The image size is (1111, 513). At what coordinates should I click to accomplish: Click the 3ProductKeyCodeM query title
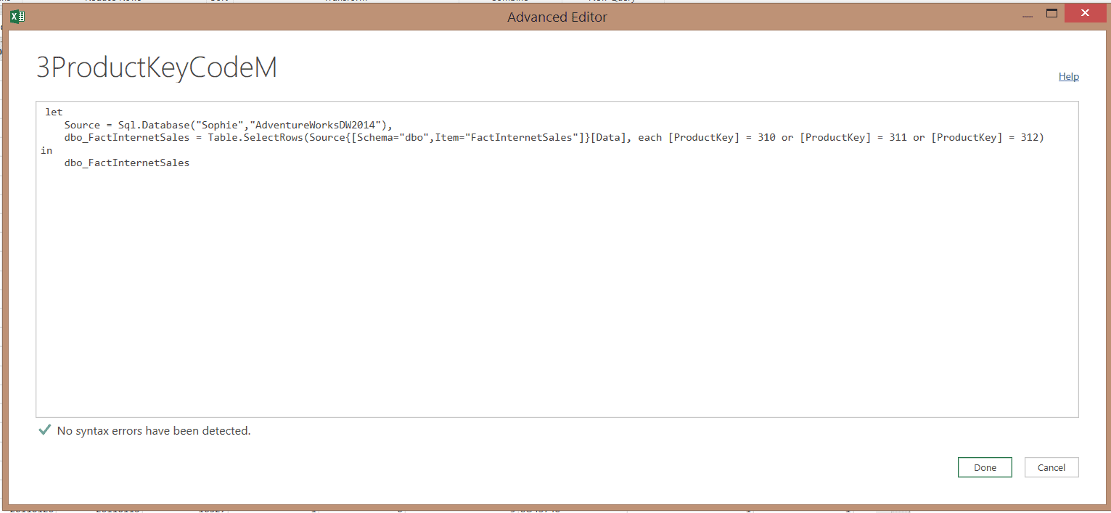[157, 67]
